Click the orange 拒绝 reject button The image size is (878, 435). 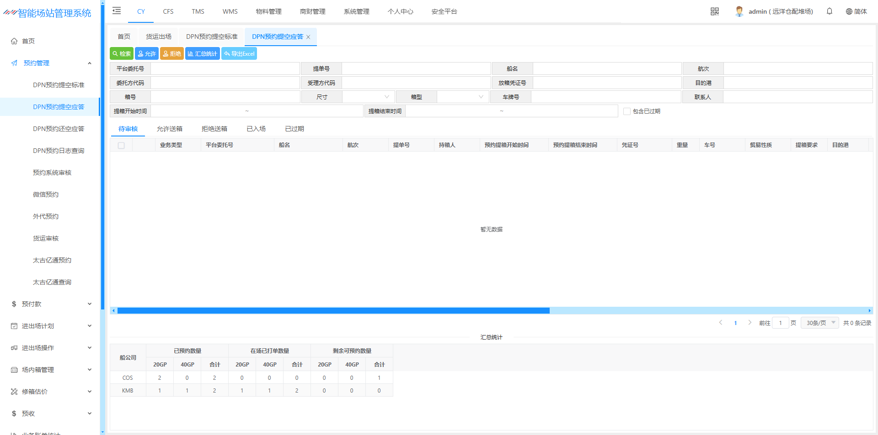click(x=172, y=54)
